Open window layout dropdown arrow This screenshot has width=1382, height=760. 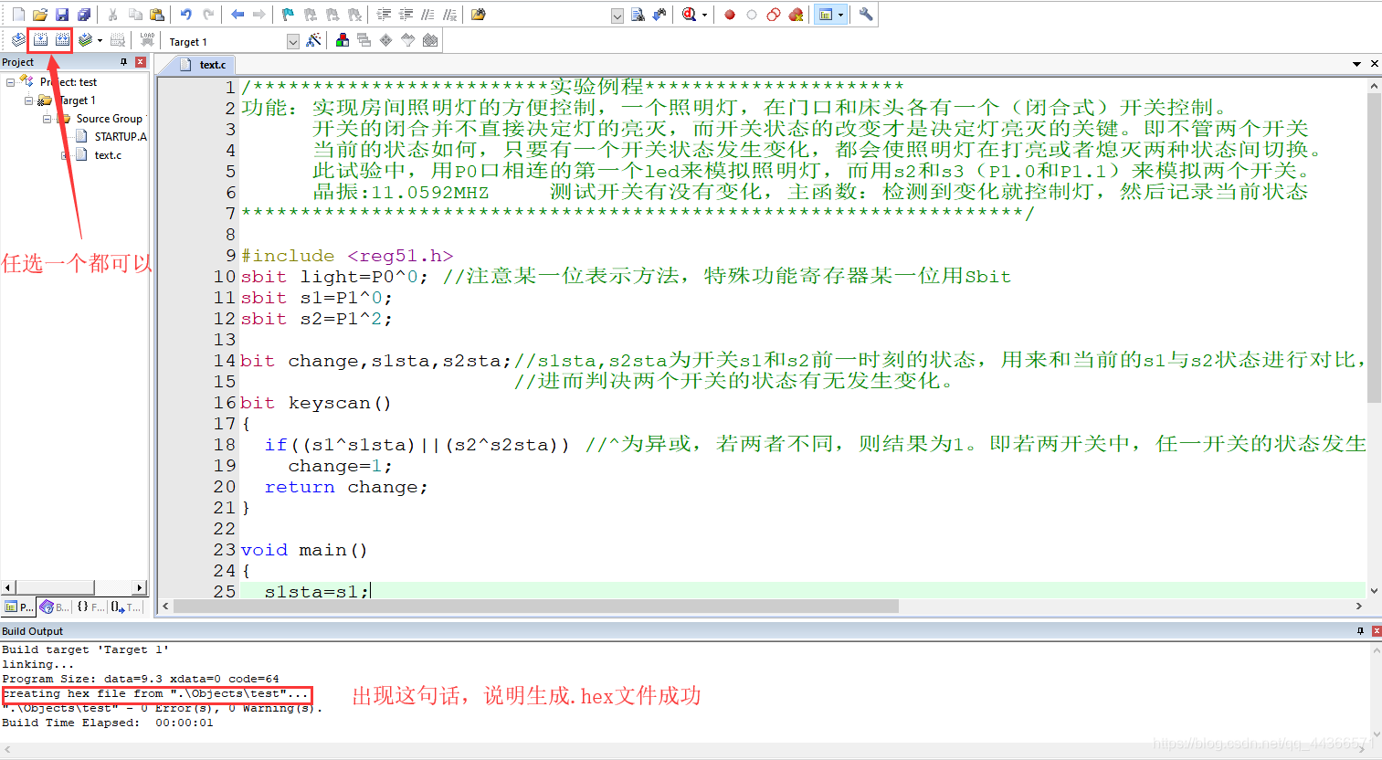(840, 15)
